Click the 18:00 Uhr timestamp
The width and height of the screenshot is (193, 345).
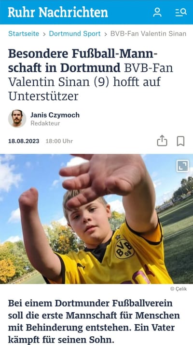[59, 141]
